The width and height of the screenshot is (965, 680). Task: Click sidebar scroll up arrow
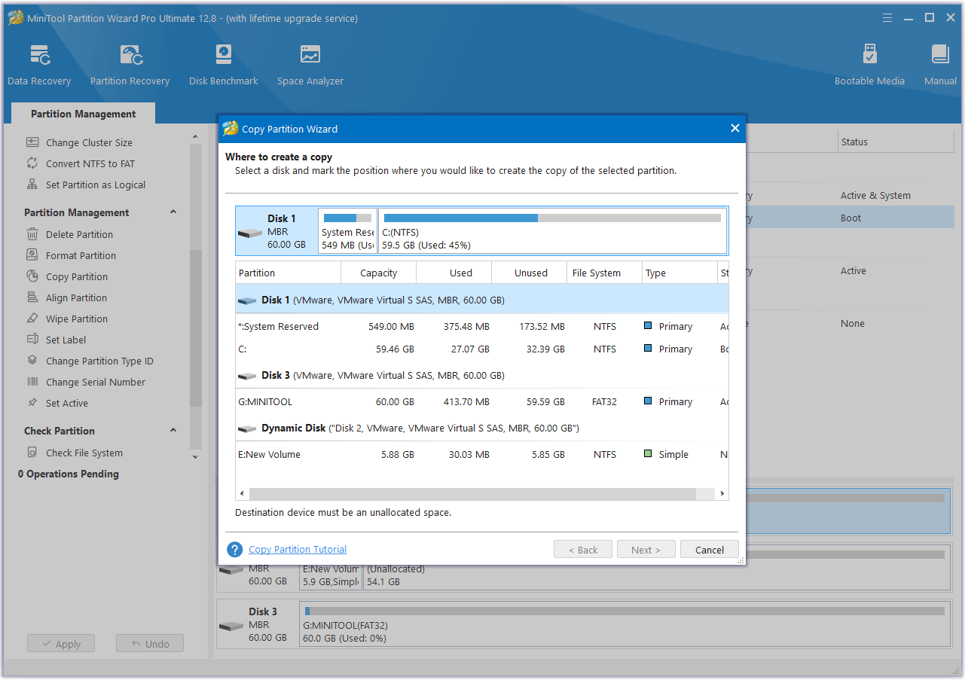pos(195,136)
